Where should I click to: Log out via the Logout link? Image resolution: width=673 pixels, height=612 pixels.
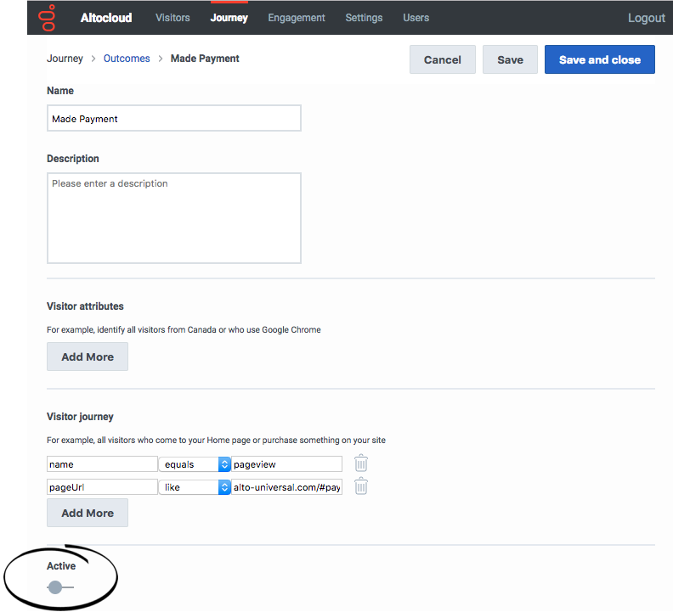(647, 18)
